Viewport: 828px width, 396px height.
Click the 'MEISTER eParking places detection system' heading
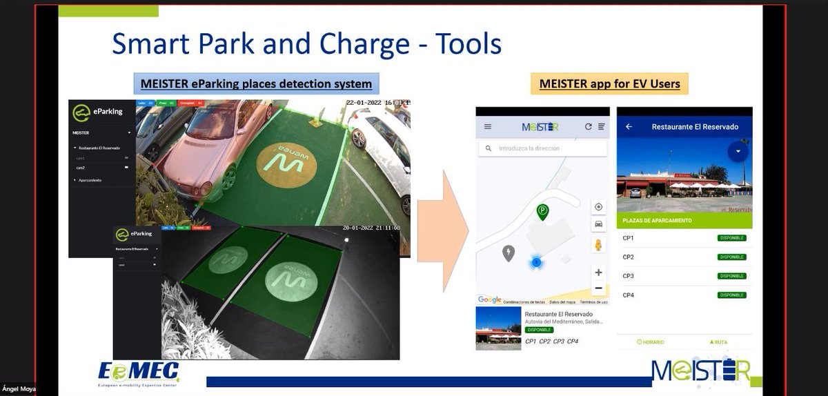click(x=256, y=84)
